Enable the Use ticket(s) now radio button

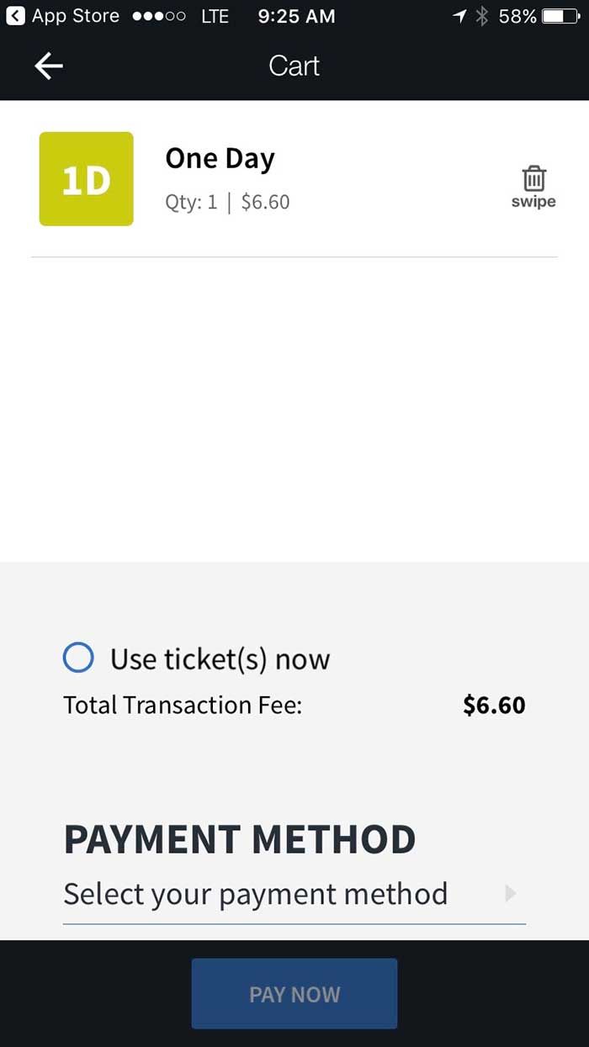pos(78,658)
